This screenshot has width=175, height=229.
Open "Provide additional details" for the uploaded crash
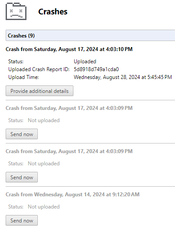point(40,91)
